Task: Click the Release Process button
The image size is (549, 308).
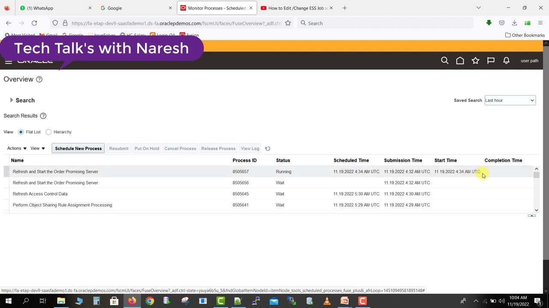Action: coord(218,148)
